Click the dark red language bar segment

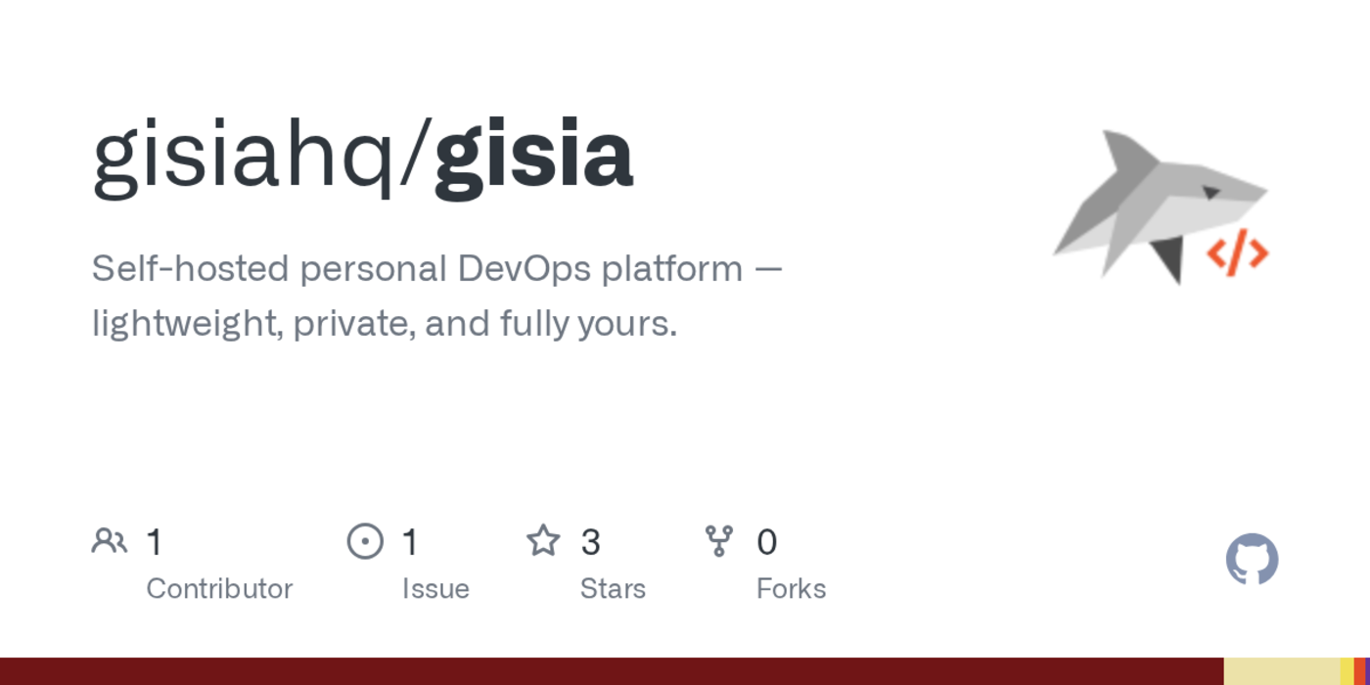[612, 671]
